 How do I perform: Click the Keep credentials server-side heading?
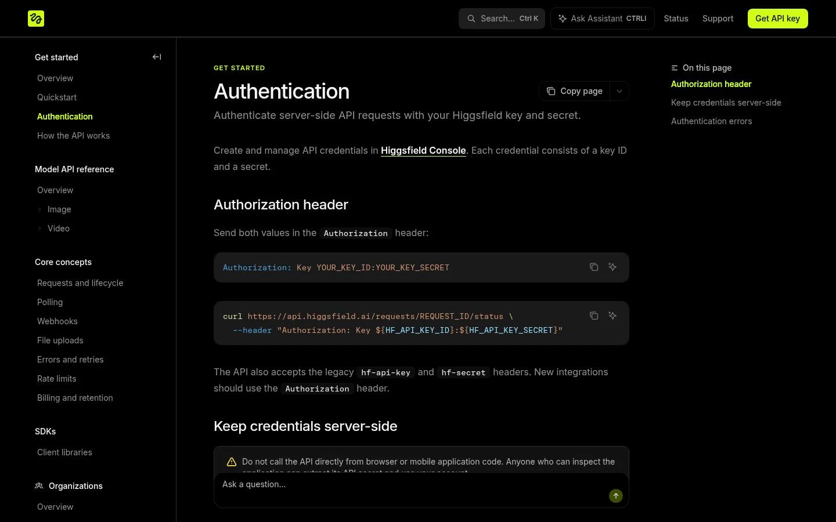[305, 426]
